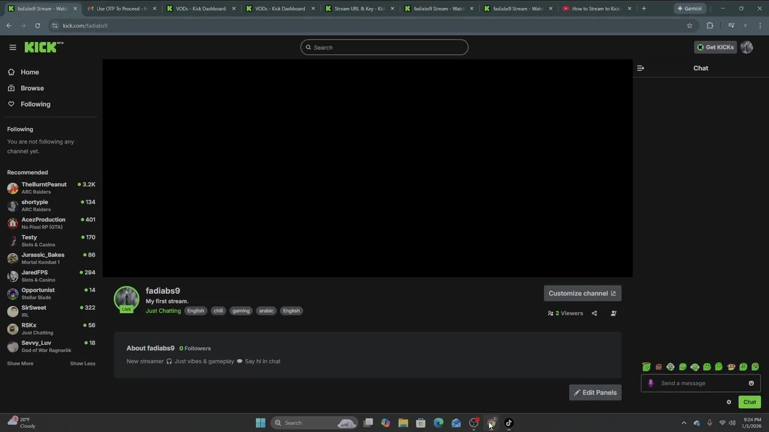Screen dimensions: 769x432
Task: Open TikTok app in taskbar
Action: tap(509, 423)
